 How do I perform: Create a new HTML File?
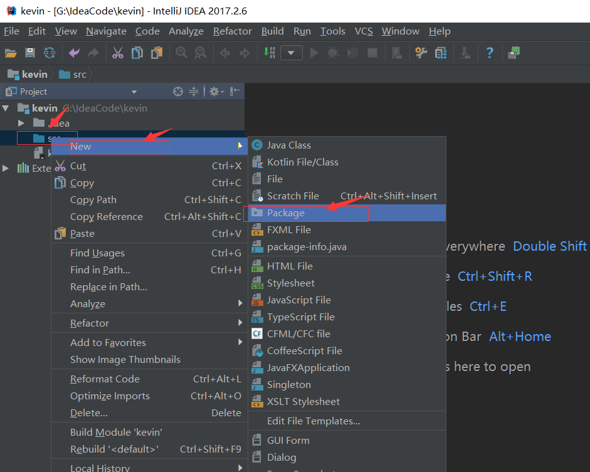tap(347, 266)
